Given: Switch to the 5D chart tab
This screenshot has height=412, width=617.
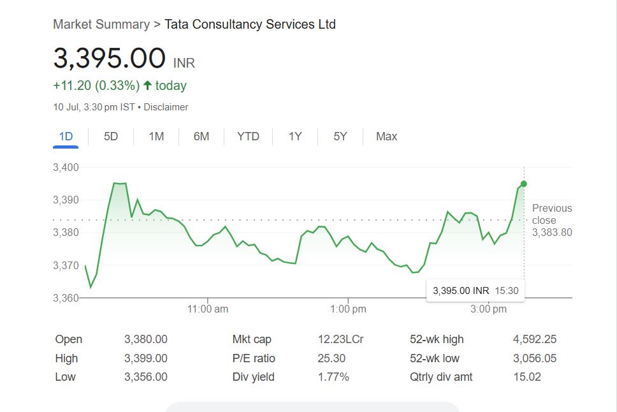Looking at the screenshot, I should pos(111,136).
